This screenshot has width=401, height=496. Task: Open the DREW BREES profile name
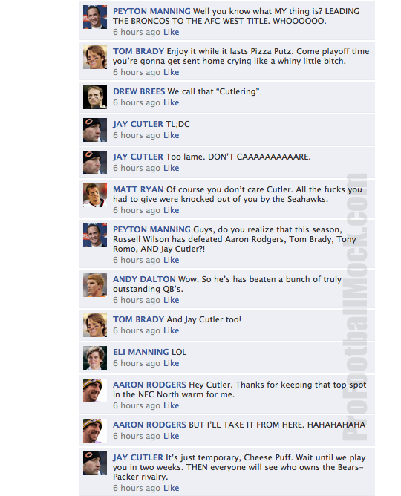tap(139, 91)
